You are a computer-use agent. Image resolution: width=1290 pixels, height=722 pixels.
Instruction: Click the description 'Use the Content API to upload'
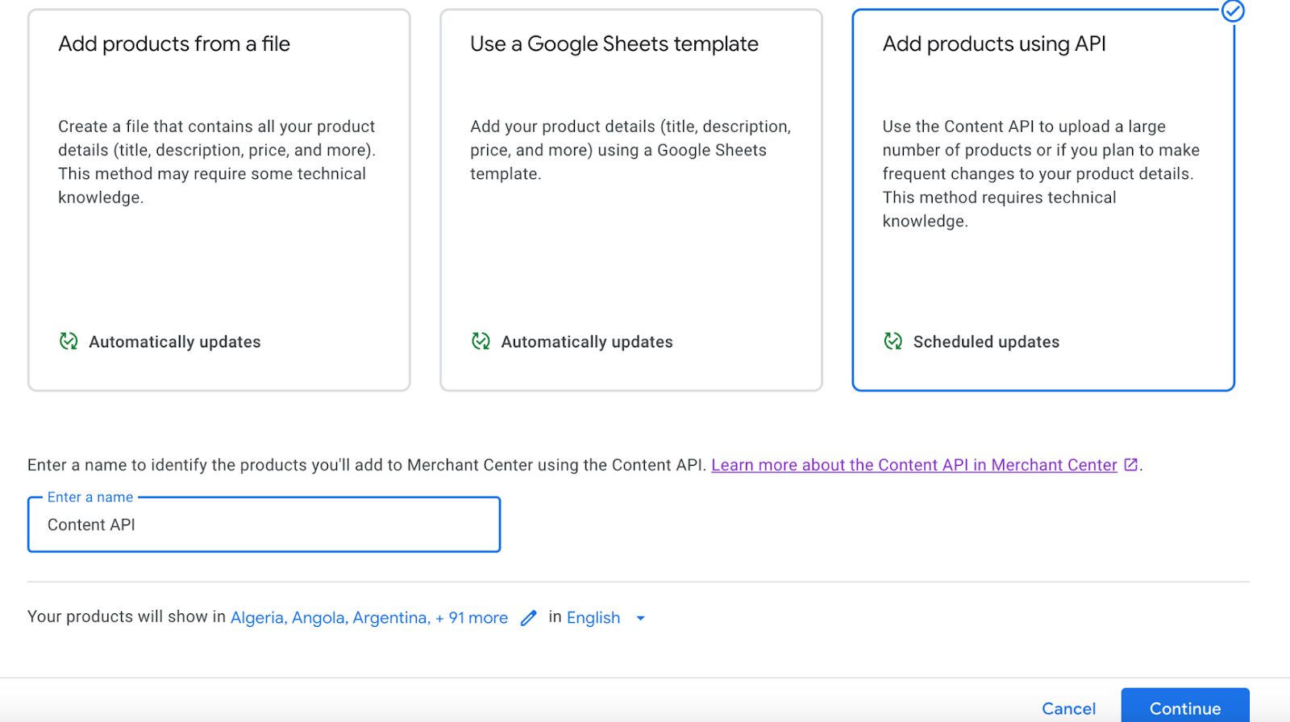point(1041,173)
